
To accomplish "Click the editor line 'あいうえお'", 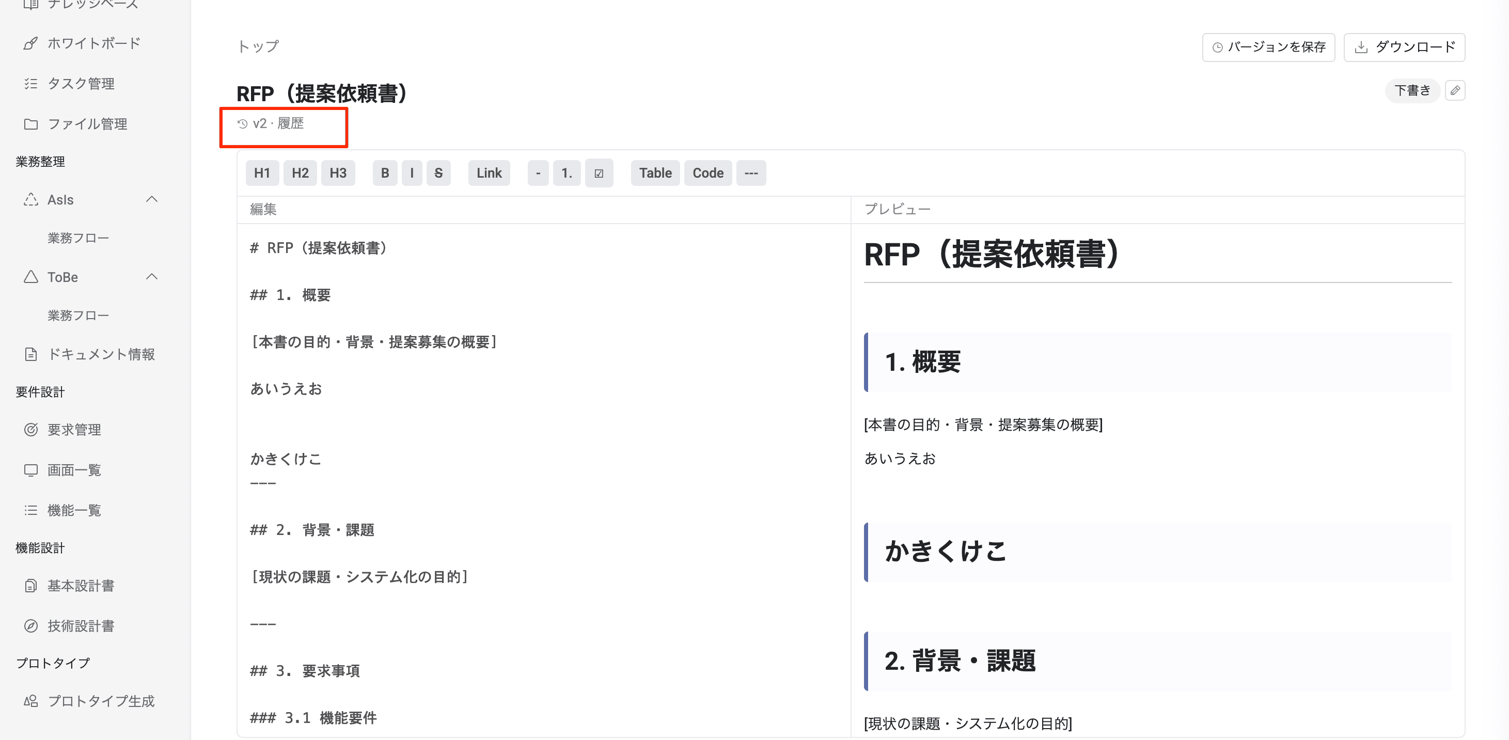I will [x=286, y=389].
